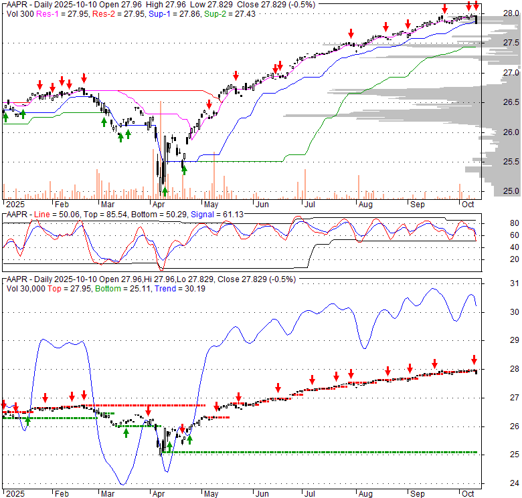
Task: Click the blue 'Trend = 30.19' bottom chart legend
Action: coord(180,289)
